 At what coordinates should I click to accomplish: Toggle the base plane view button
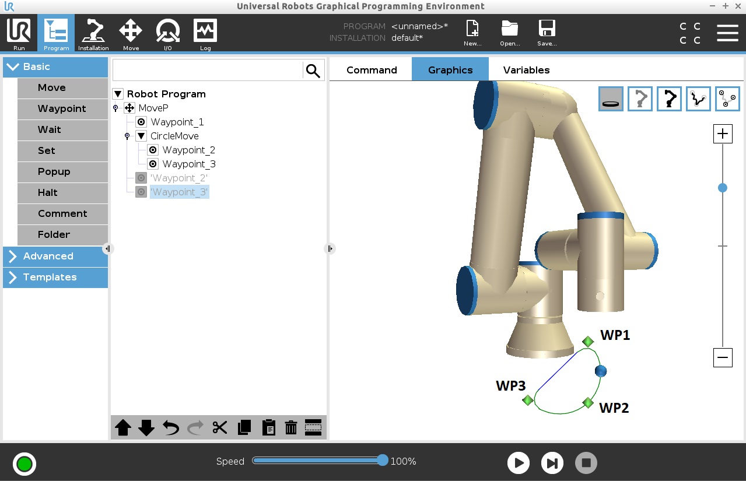pyautogui.click(x=611, y=99)
